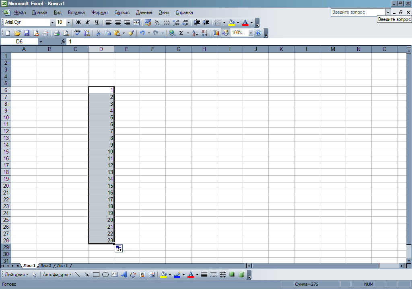This screenshot has width=412, height=289.
Task: Expand the Name Box dropdown
Action: point(41,42)
